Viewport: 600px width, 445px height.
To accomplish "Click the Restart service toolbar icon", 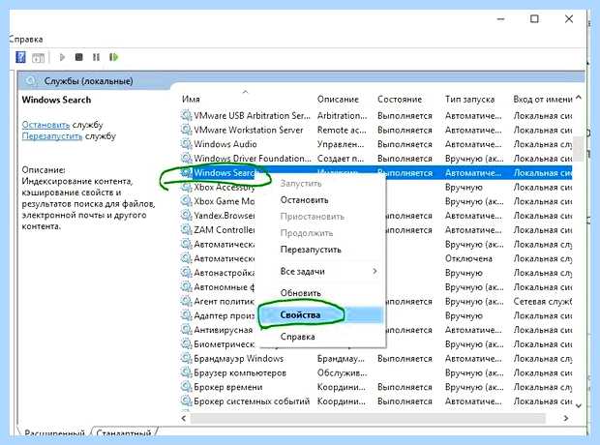I will (113, 57).
